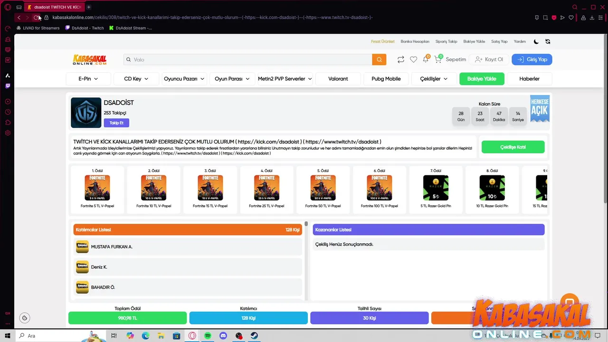Open the Valorant category
The width and height of the screenshot is (608, 342).
pos(338,79)
